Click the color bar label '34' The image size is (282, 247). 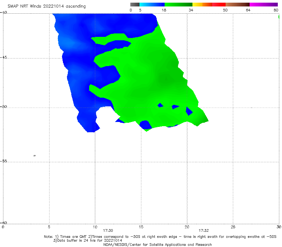191,10
